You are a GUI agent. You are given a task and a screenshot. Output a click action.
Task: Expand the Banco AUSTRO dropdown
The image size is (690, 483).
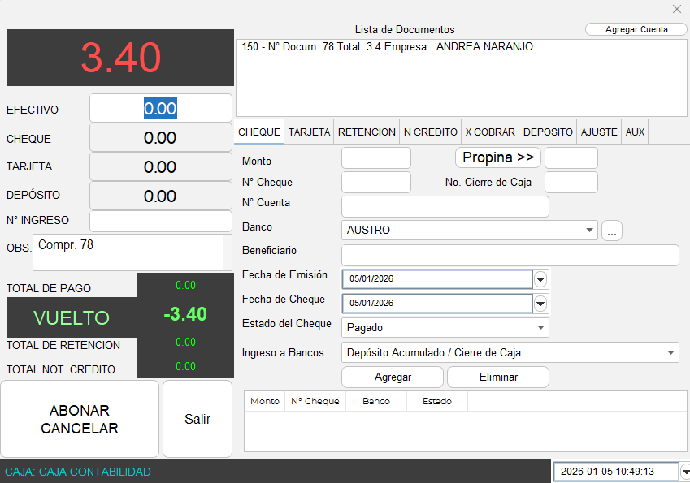589,231
